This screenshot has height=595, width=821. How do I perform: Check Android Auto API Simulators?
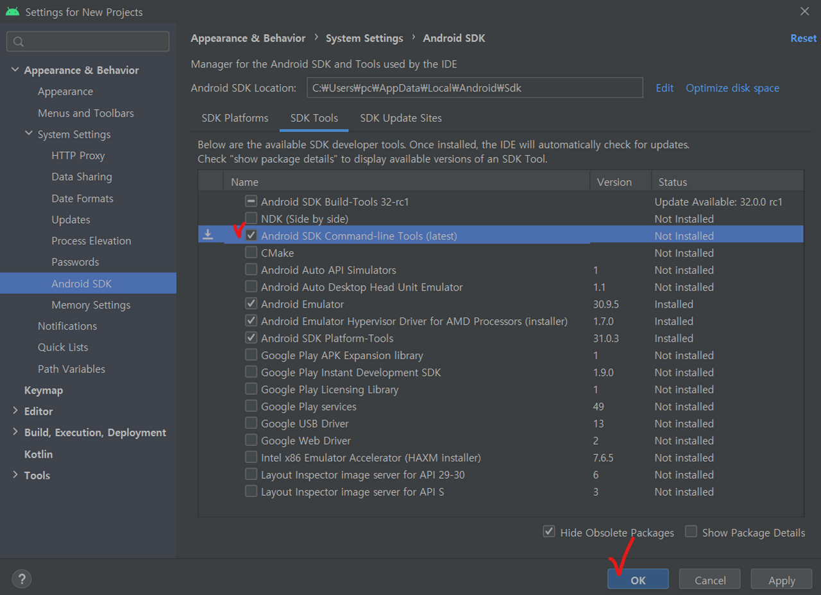click(251, 269)
